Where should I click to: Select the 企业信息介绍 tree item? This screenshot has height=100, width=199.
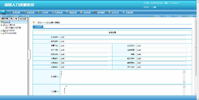(10, 25)
